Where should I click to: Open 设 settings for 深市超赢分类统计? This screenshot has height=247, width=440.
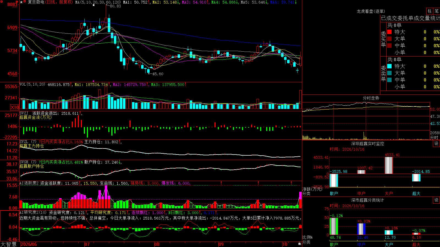[436, 200]
